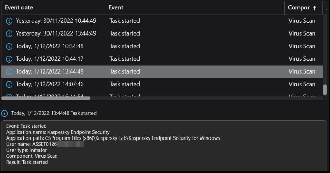330x173 pixels.
Task: Click info icon in event details header
Action: (5, 113)
